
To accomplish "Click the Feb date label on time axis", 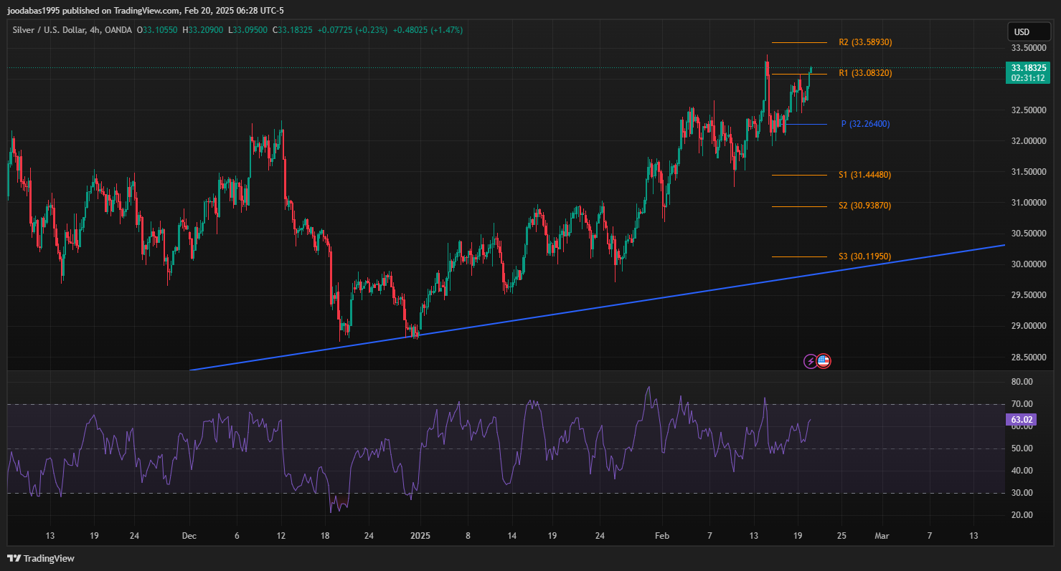I will [x=662, y=535].
